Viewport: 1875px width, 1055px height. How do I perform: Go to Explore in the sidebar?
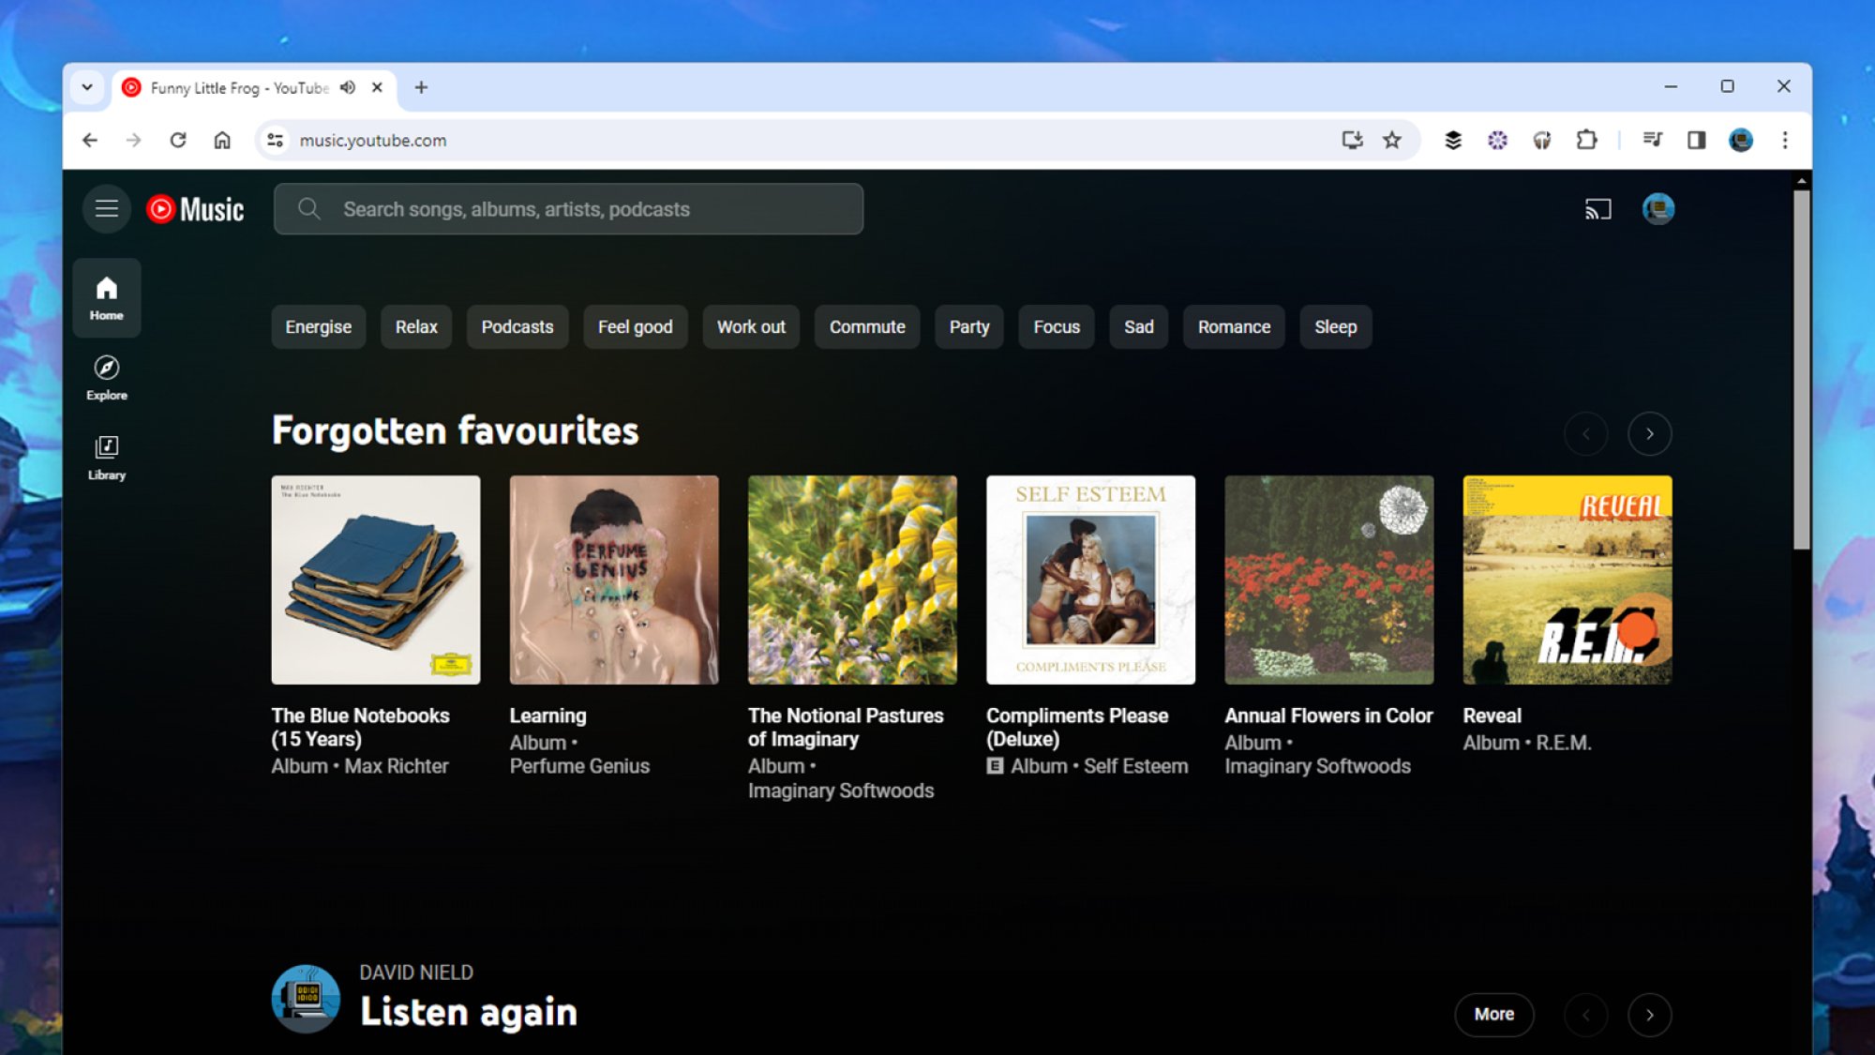[x=107, y=378]
